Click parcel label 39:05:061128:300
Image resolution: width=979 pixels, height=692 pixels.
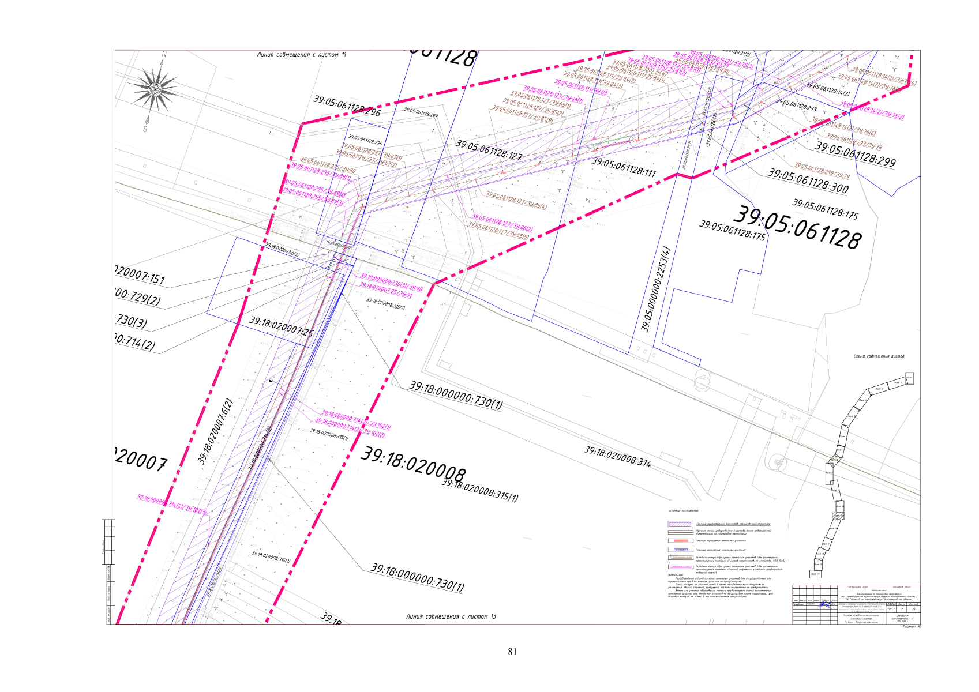808,181
